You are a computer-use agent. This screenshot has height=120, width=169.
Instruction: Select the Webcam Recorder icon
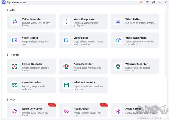coord(118,66)
